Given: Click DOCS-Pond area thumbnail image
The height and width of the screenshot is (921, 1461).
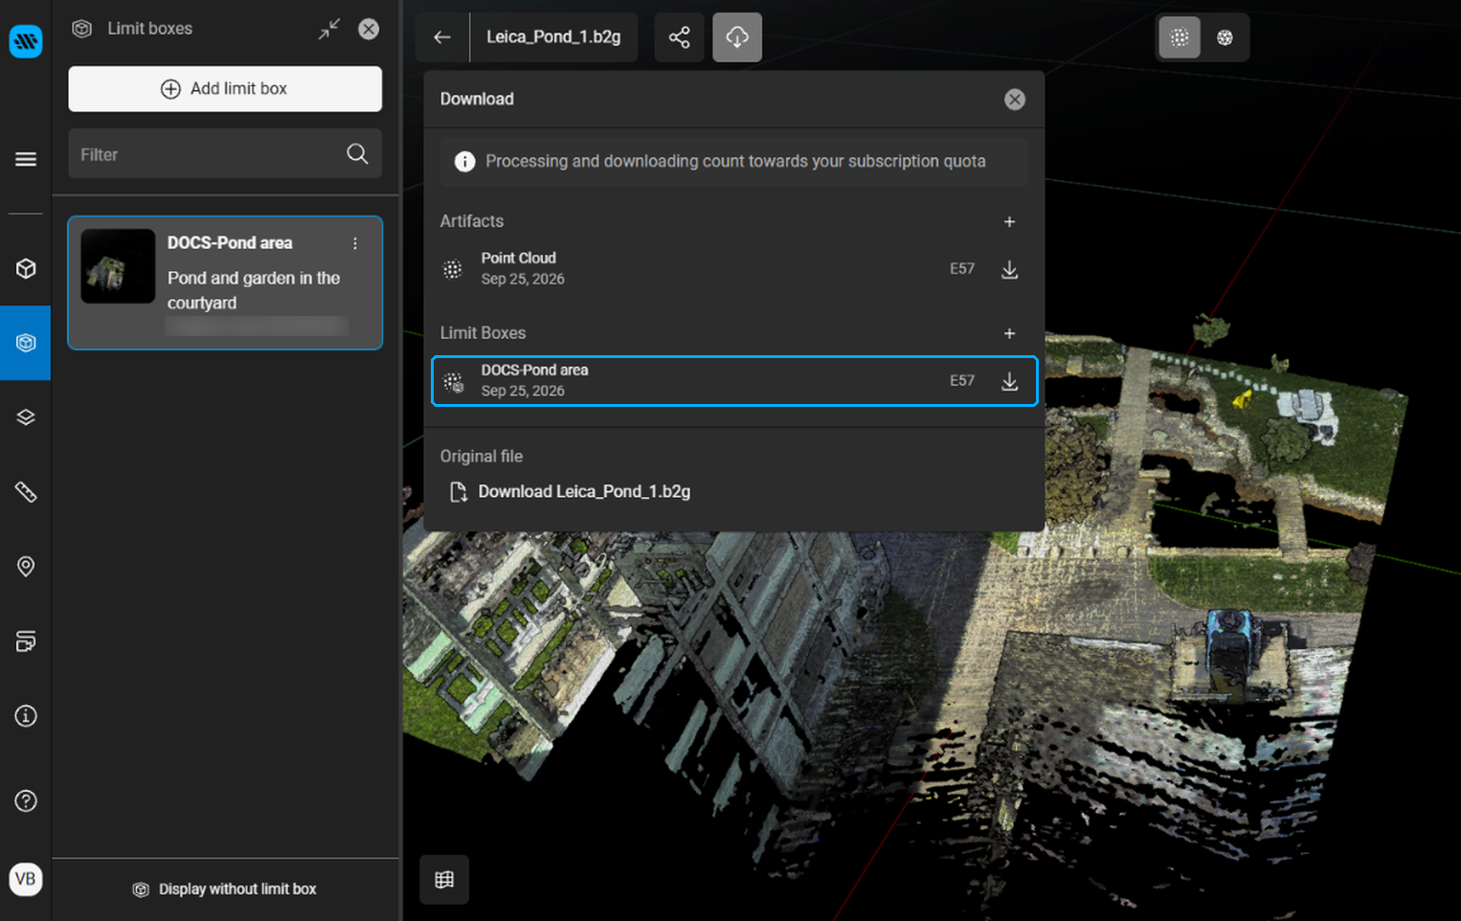Looking at the screenshot, I should (118, 266).
